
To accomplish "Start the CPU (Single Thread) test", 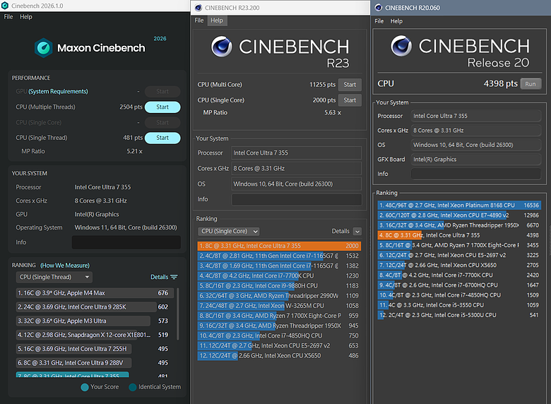I will coord(162,138).
